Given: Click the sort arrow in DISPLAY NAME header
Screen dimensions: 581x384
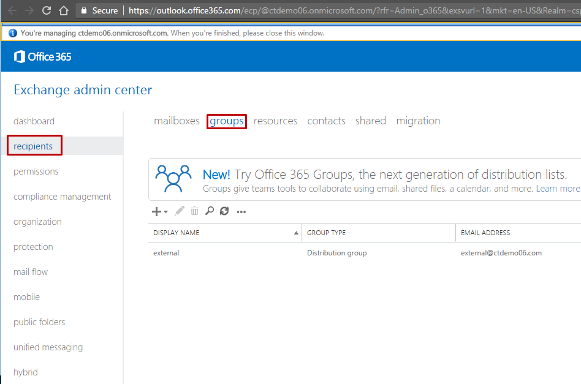Looking at the screenshot, I should click(296, 233).
